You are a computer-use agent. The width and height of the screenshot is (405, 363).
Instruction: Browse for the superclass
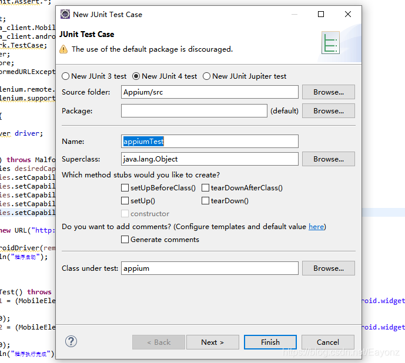(x=329, y=159)
